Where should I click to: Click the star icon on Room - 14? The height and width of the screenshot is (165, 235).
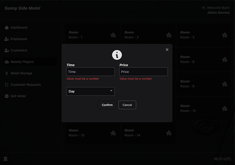coord(169,133)
